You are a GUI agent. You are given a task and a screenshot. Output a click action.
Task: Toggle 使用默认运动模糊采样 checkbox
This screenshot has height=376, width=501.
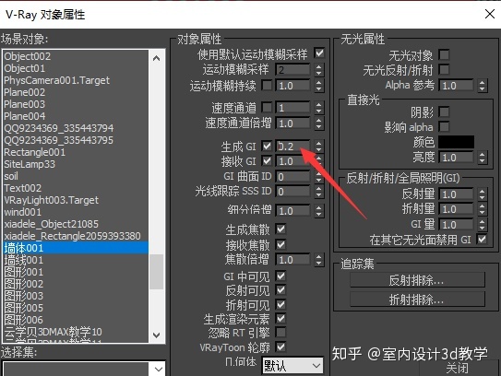coord(319,53)
